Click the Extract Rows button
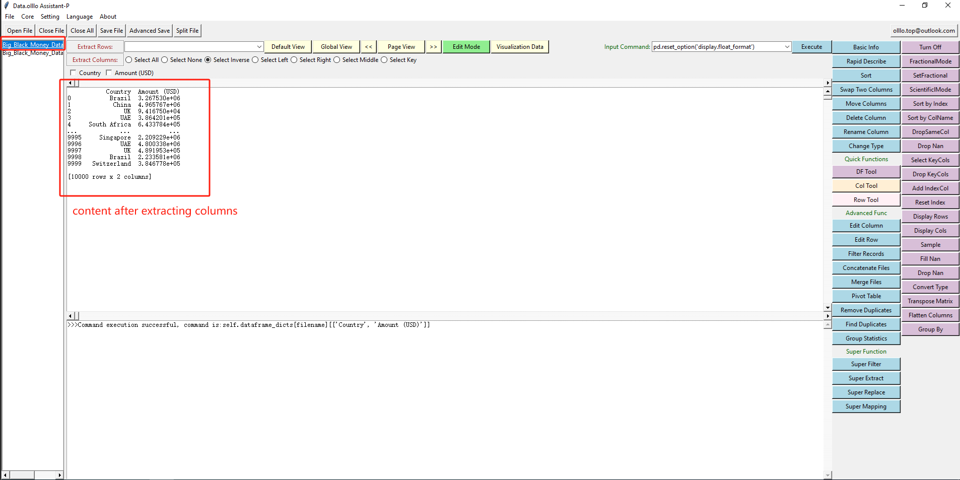Image resolution: width=960 pixels, height=480 pixels. [95, 47]
